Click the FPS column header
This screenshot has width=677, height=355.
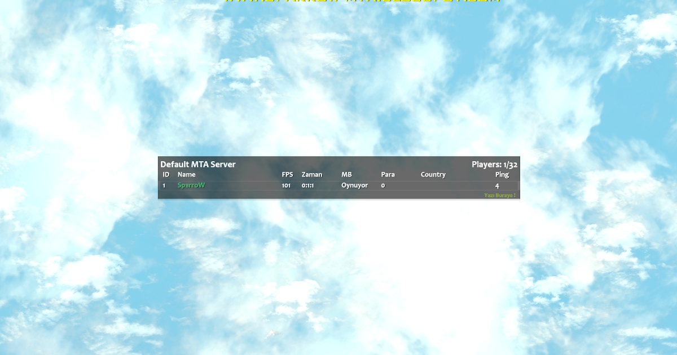288,175
